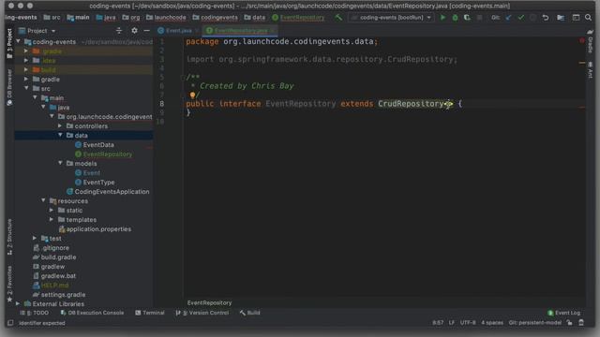Viewport: 600px width, 337px height.
Task: Open the .gitignore file
Action: coord(52,247)
